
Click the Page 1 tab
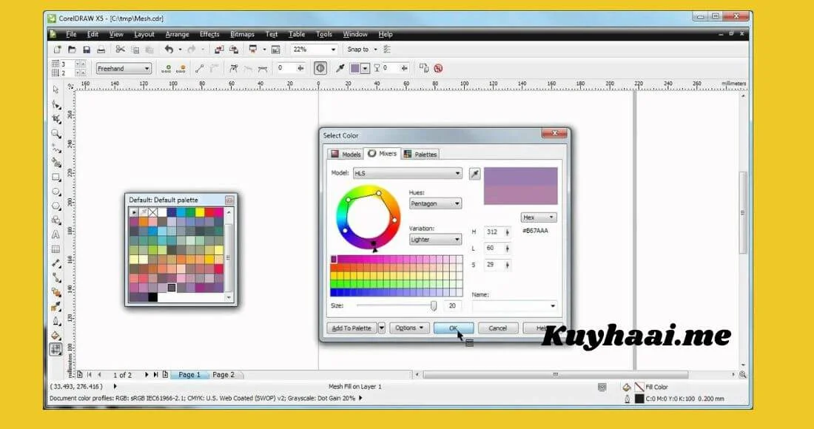click(x=189, y=374)
